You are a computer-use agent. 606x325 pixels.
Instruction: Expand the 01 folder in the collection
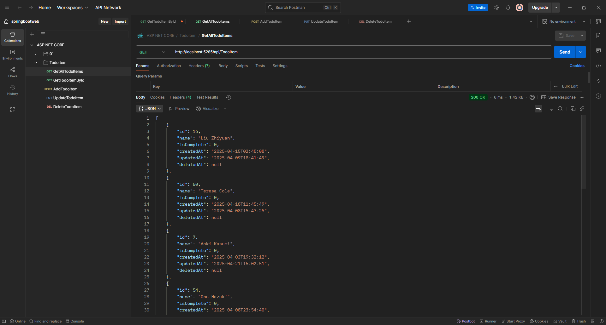(x=36, y=54)
